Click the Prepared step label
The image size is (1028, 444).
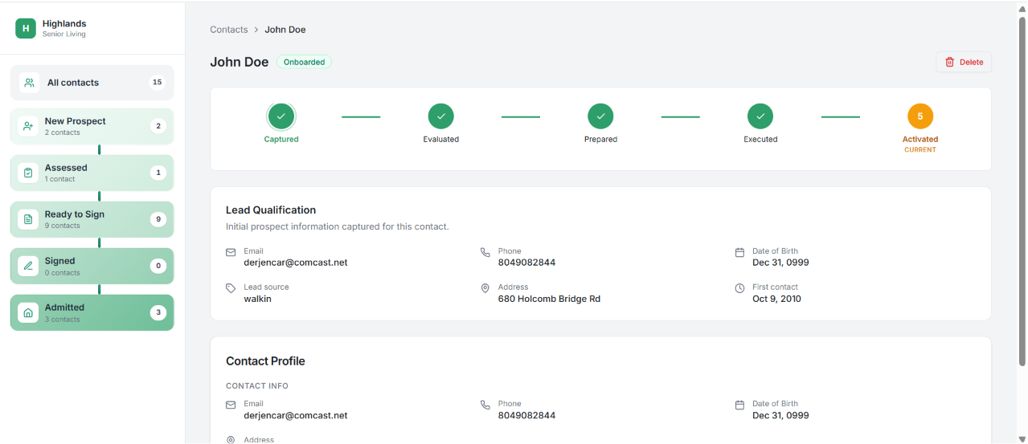tap(600, 140)
